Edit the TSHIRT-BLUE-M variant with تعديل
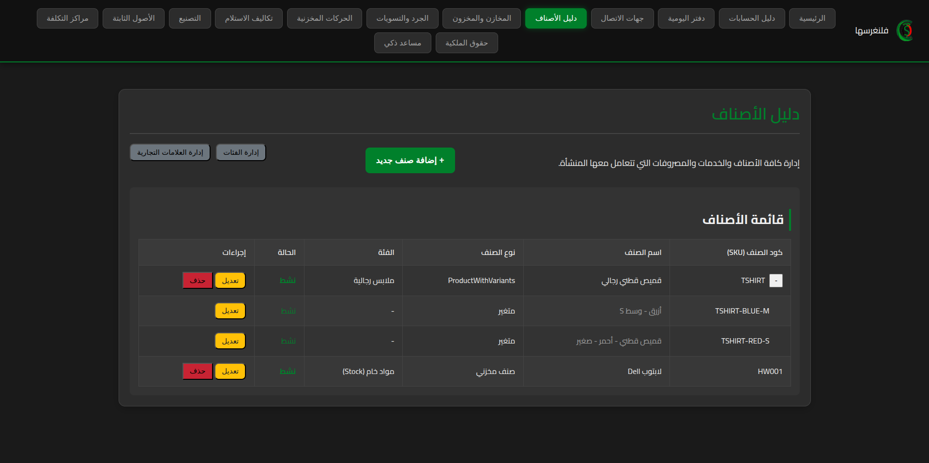929x463 pixels. pos(230,311)
